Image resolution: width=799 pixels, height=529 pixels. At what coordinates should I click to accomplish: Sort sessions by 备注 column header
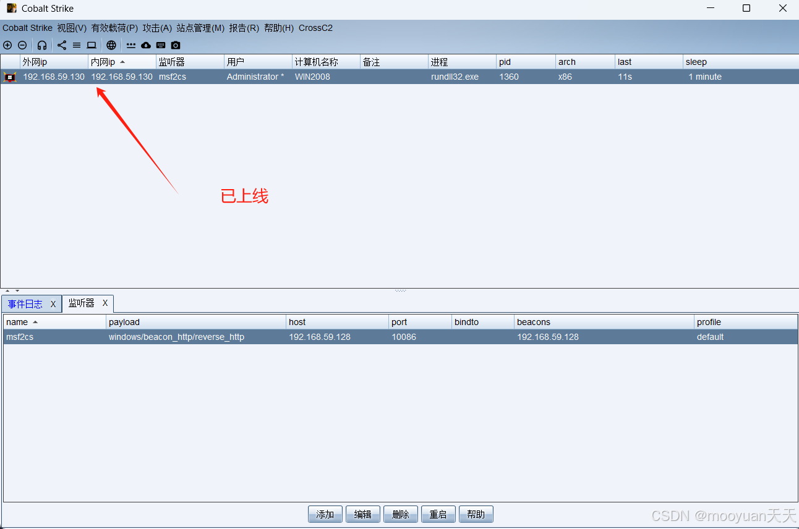pos(395,62)
